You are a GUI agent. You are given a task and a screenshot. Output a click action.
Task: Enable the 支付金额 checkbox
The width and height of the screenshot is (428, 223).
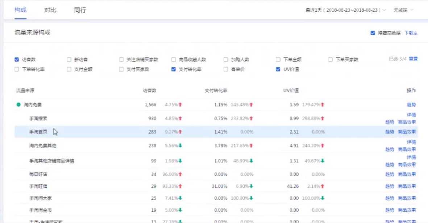(69, 69)
